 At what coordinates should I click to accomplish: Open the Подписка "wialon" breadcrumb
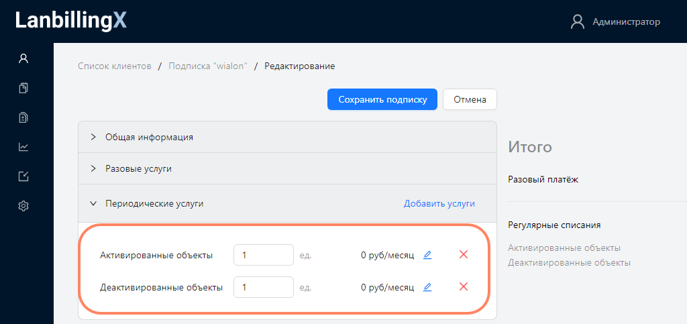tap(208, 66)
